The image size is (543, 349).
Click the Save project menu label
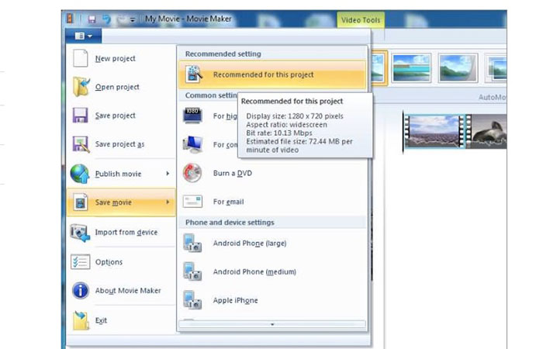click(116, 116)
